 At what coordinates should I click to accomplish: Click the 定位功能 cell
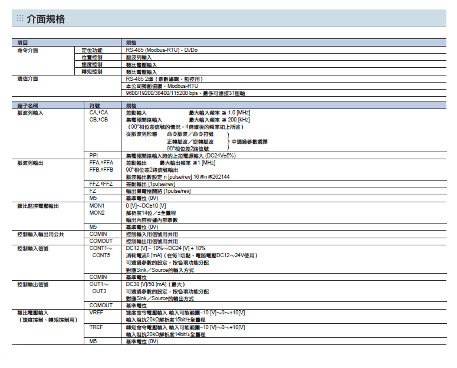92,50
